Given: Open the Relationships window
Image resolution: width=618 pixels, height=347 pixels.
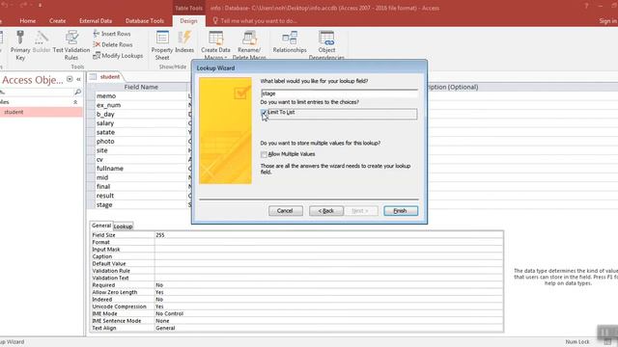Looking at the screenshot, I should [290, 42].
